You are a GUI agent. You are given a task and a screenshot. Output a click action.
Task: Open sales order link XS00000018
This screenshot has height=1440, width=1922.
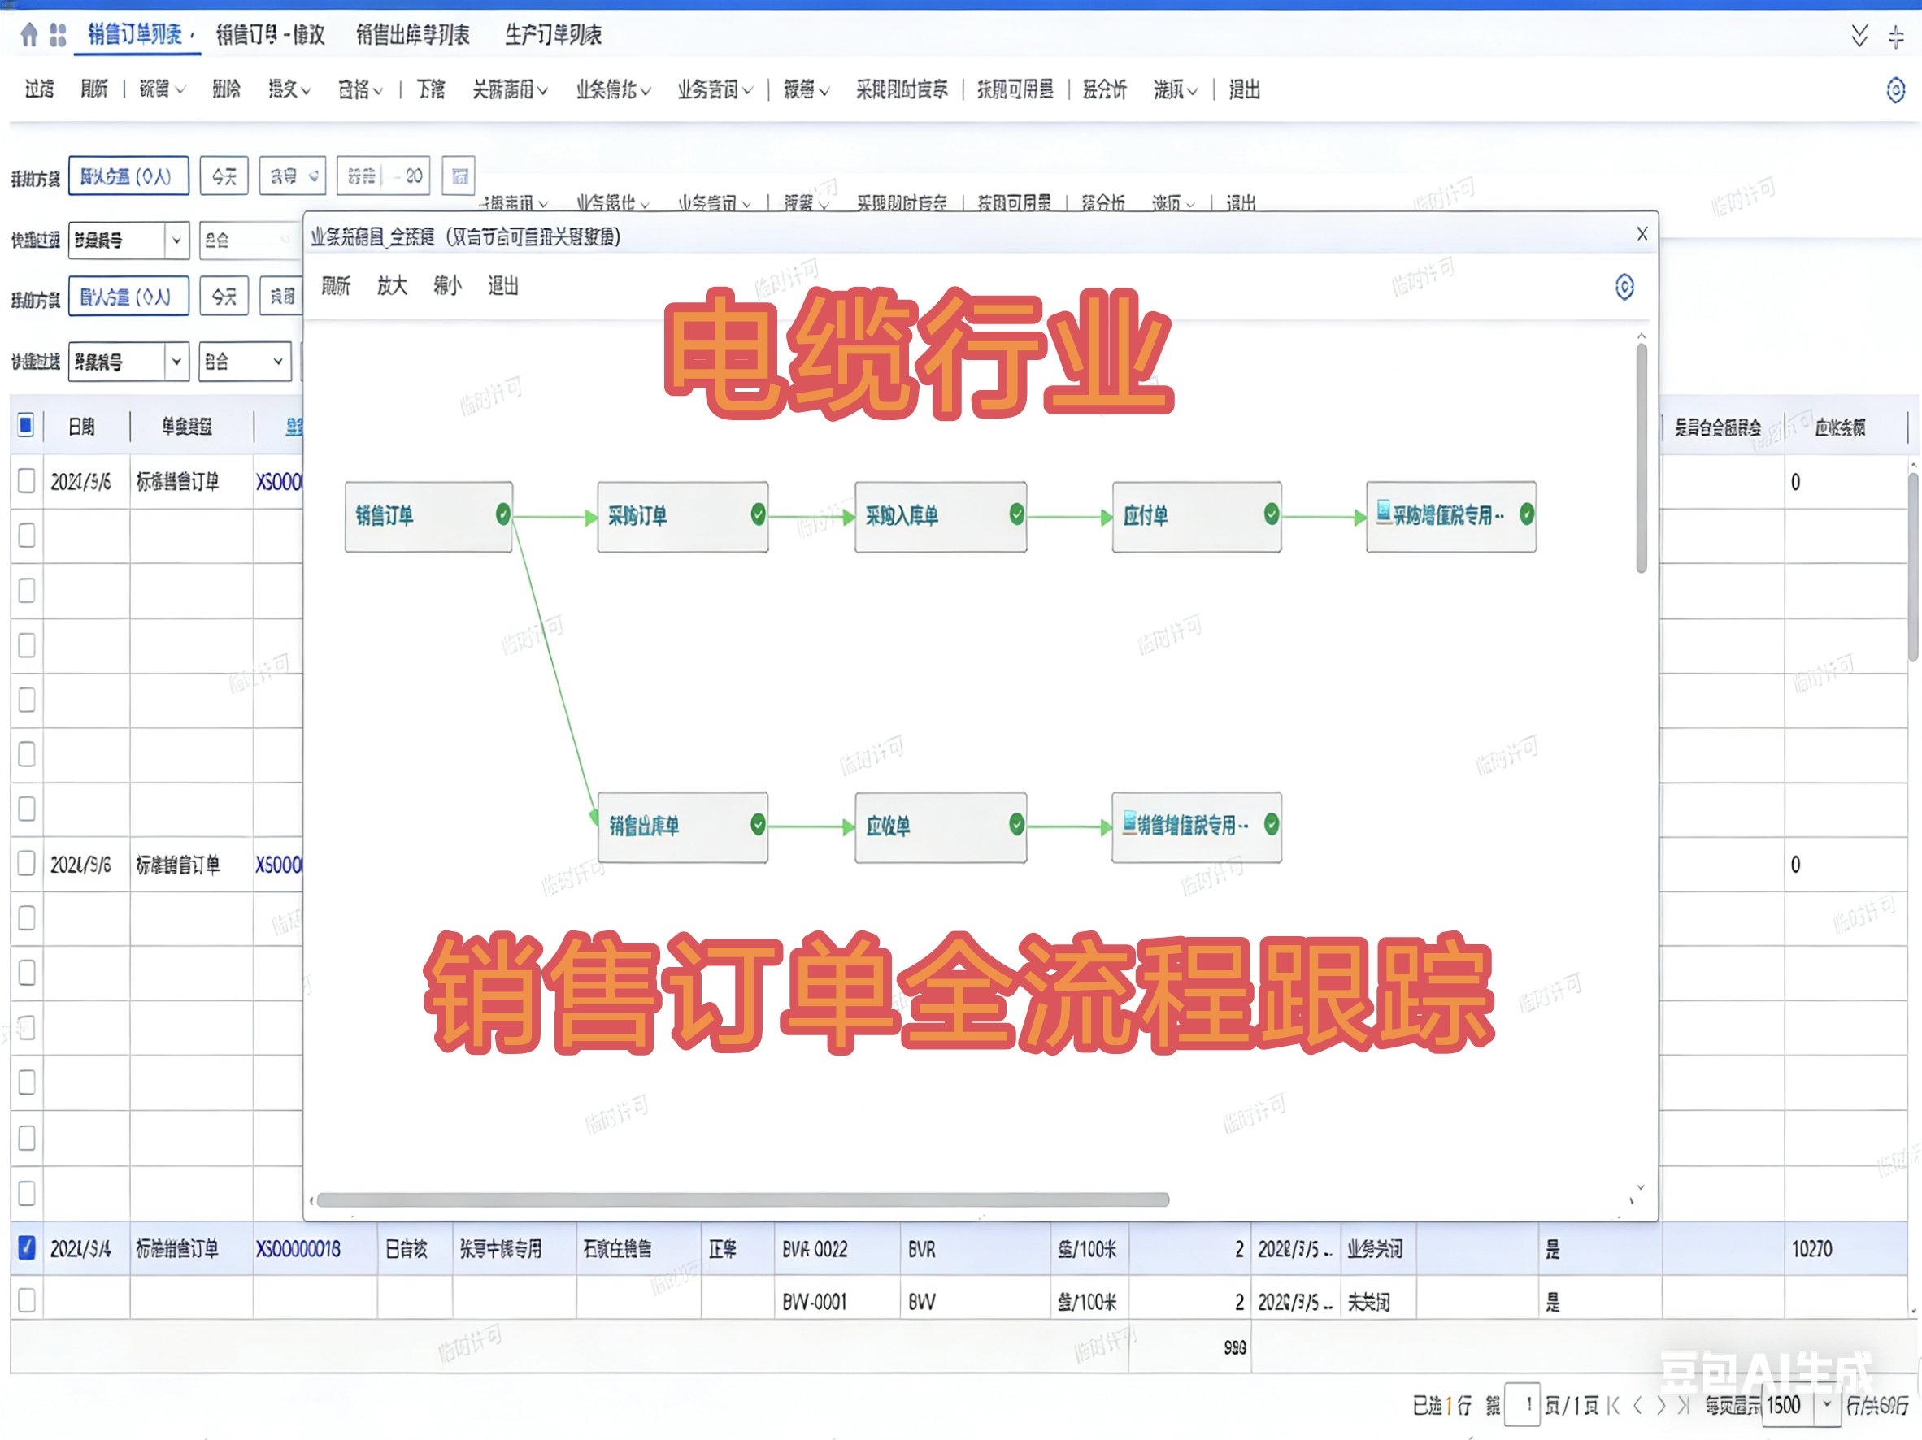[298, 1249]
